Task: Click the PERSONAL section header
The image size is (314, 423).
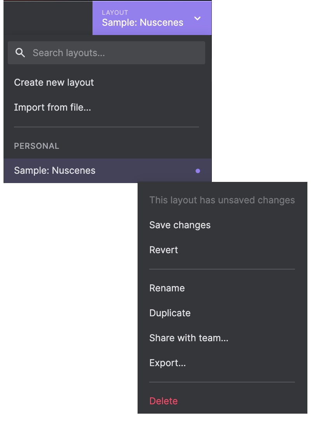Action: (37, 146)
